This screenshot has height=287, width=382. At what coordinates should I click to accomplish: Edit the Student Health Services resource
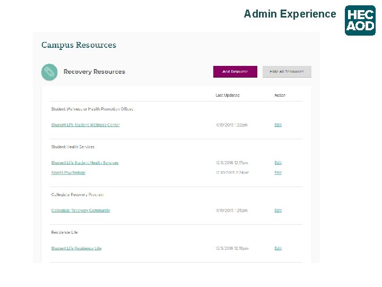tap(278, 163)
